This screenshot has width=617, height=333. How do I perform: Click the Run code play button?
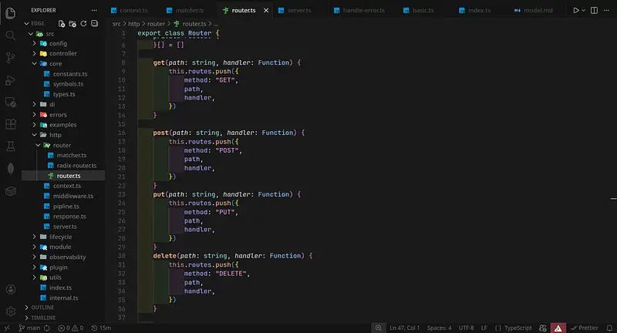coord(575,11)
